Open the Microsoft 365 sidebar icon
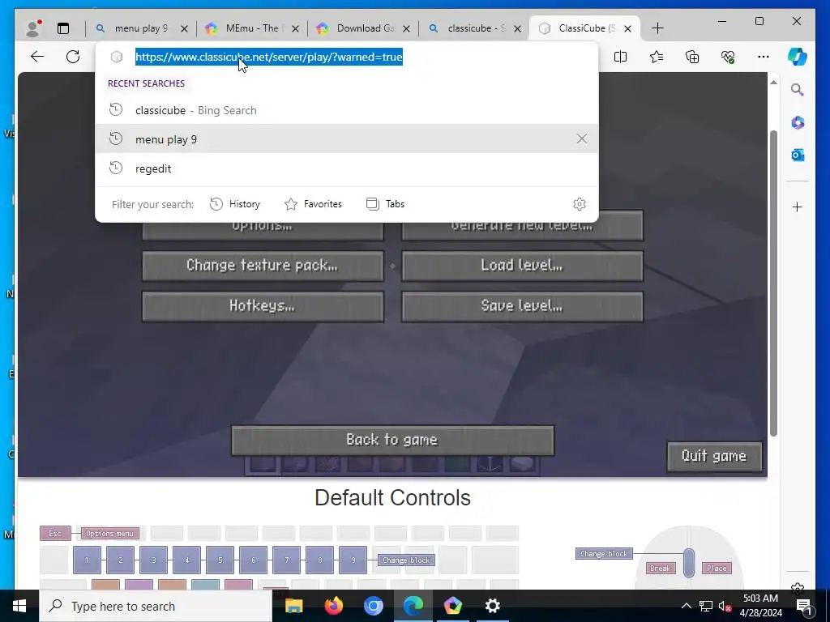The height and width of the screenshot is (622, 830). tap(798, 123)
